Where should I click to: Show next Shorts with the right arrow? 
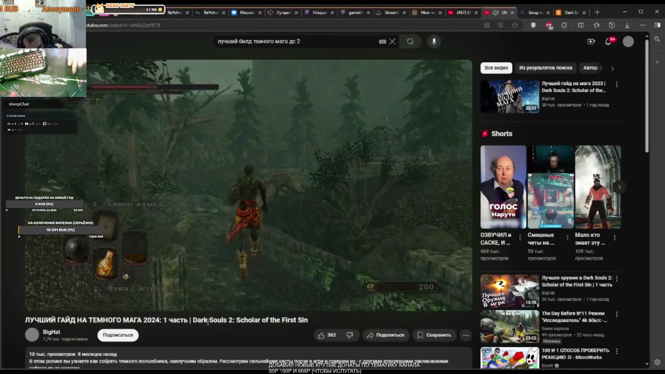pos(619,187)
